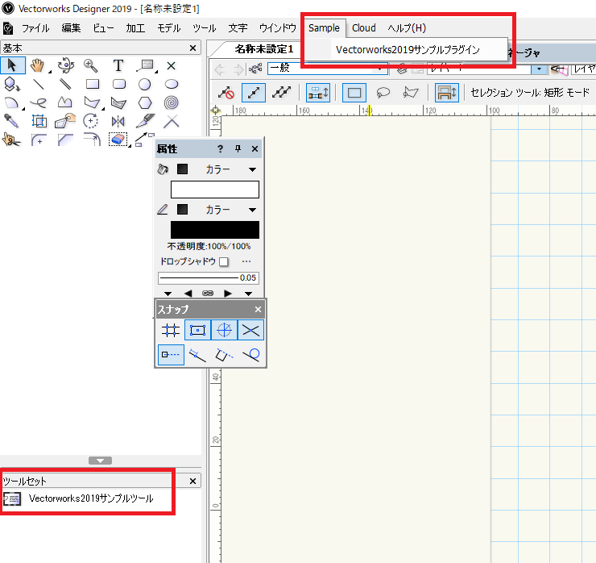Toggle Snap to Grid

[171, 330]
